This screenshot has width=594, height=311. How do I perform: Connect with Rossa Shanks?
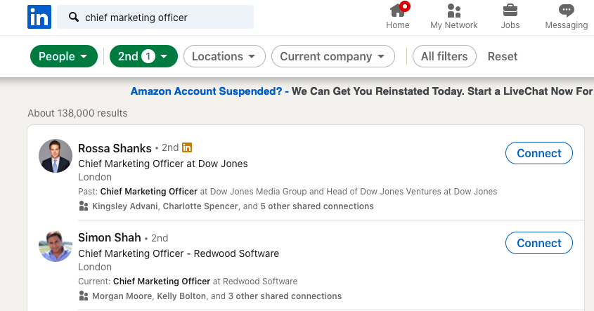click(x=538, y=153)
